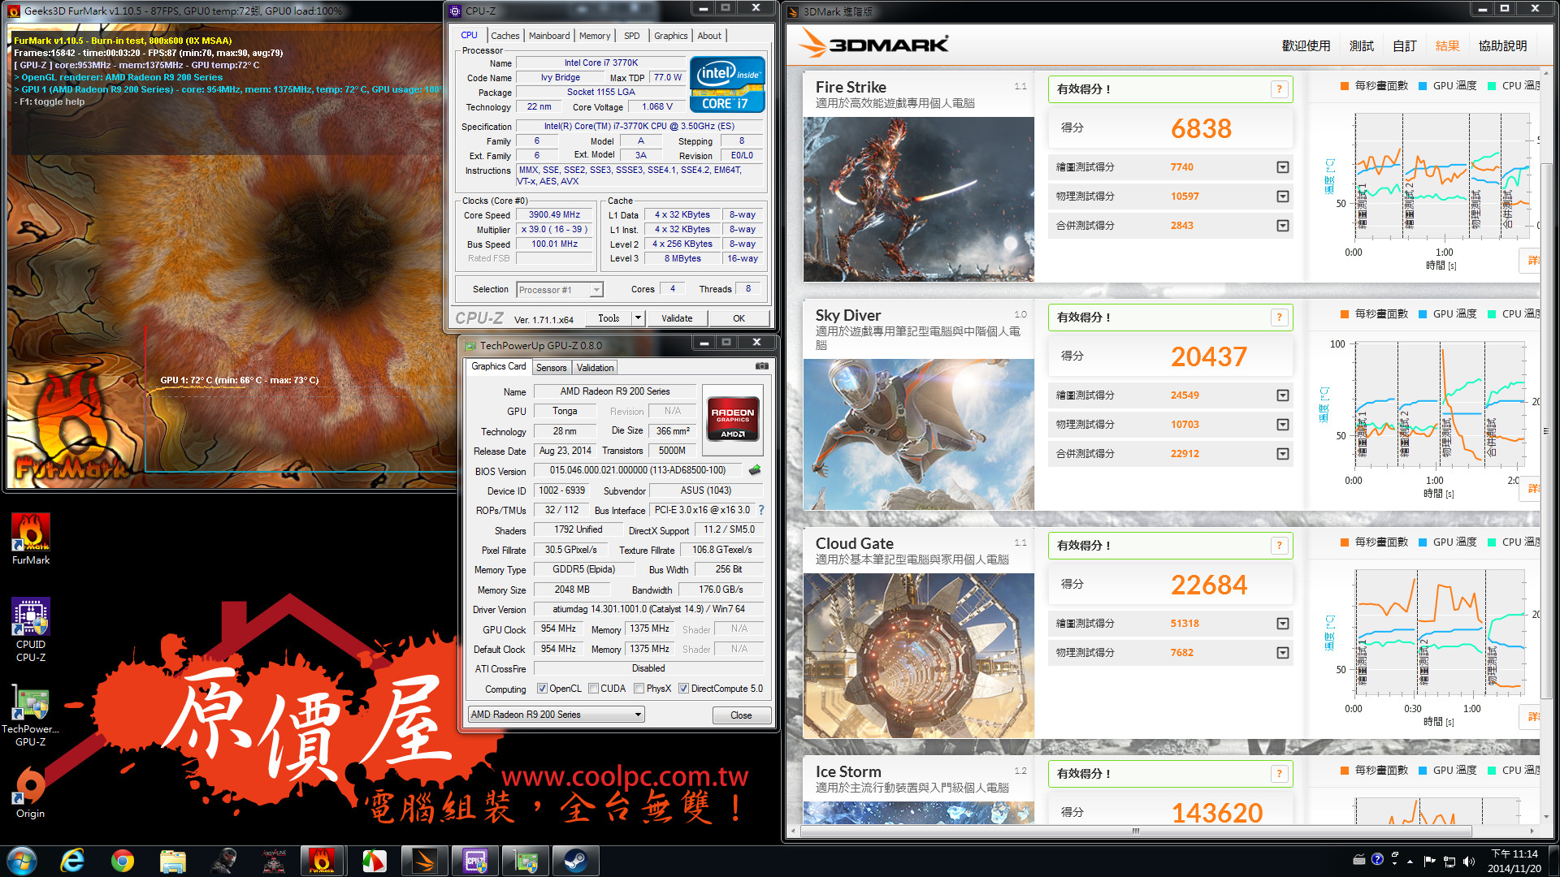Screen dimensions: 1560x877
Task: Click Cloud Gate valid score help icon
Action: (1279, 546)
